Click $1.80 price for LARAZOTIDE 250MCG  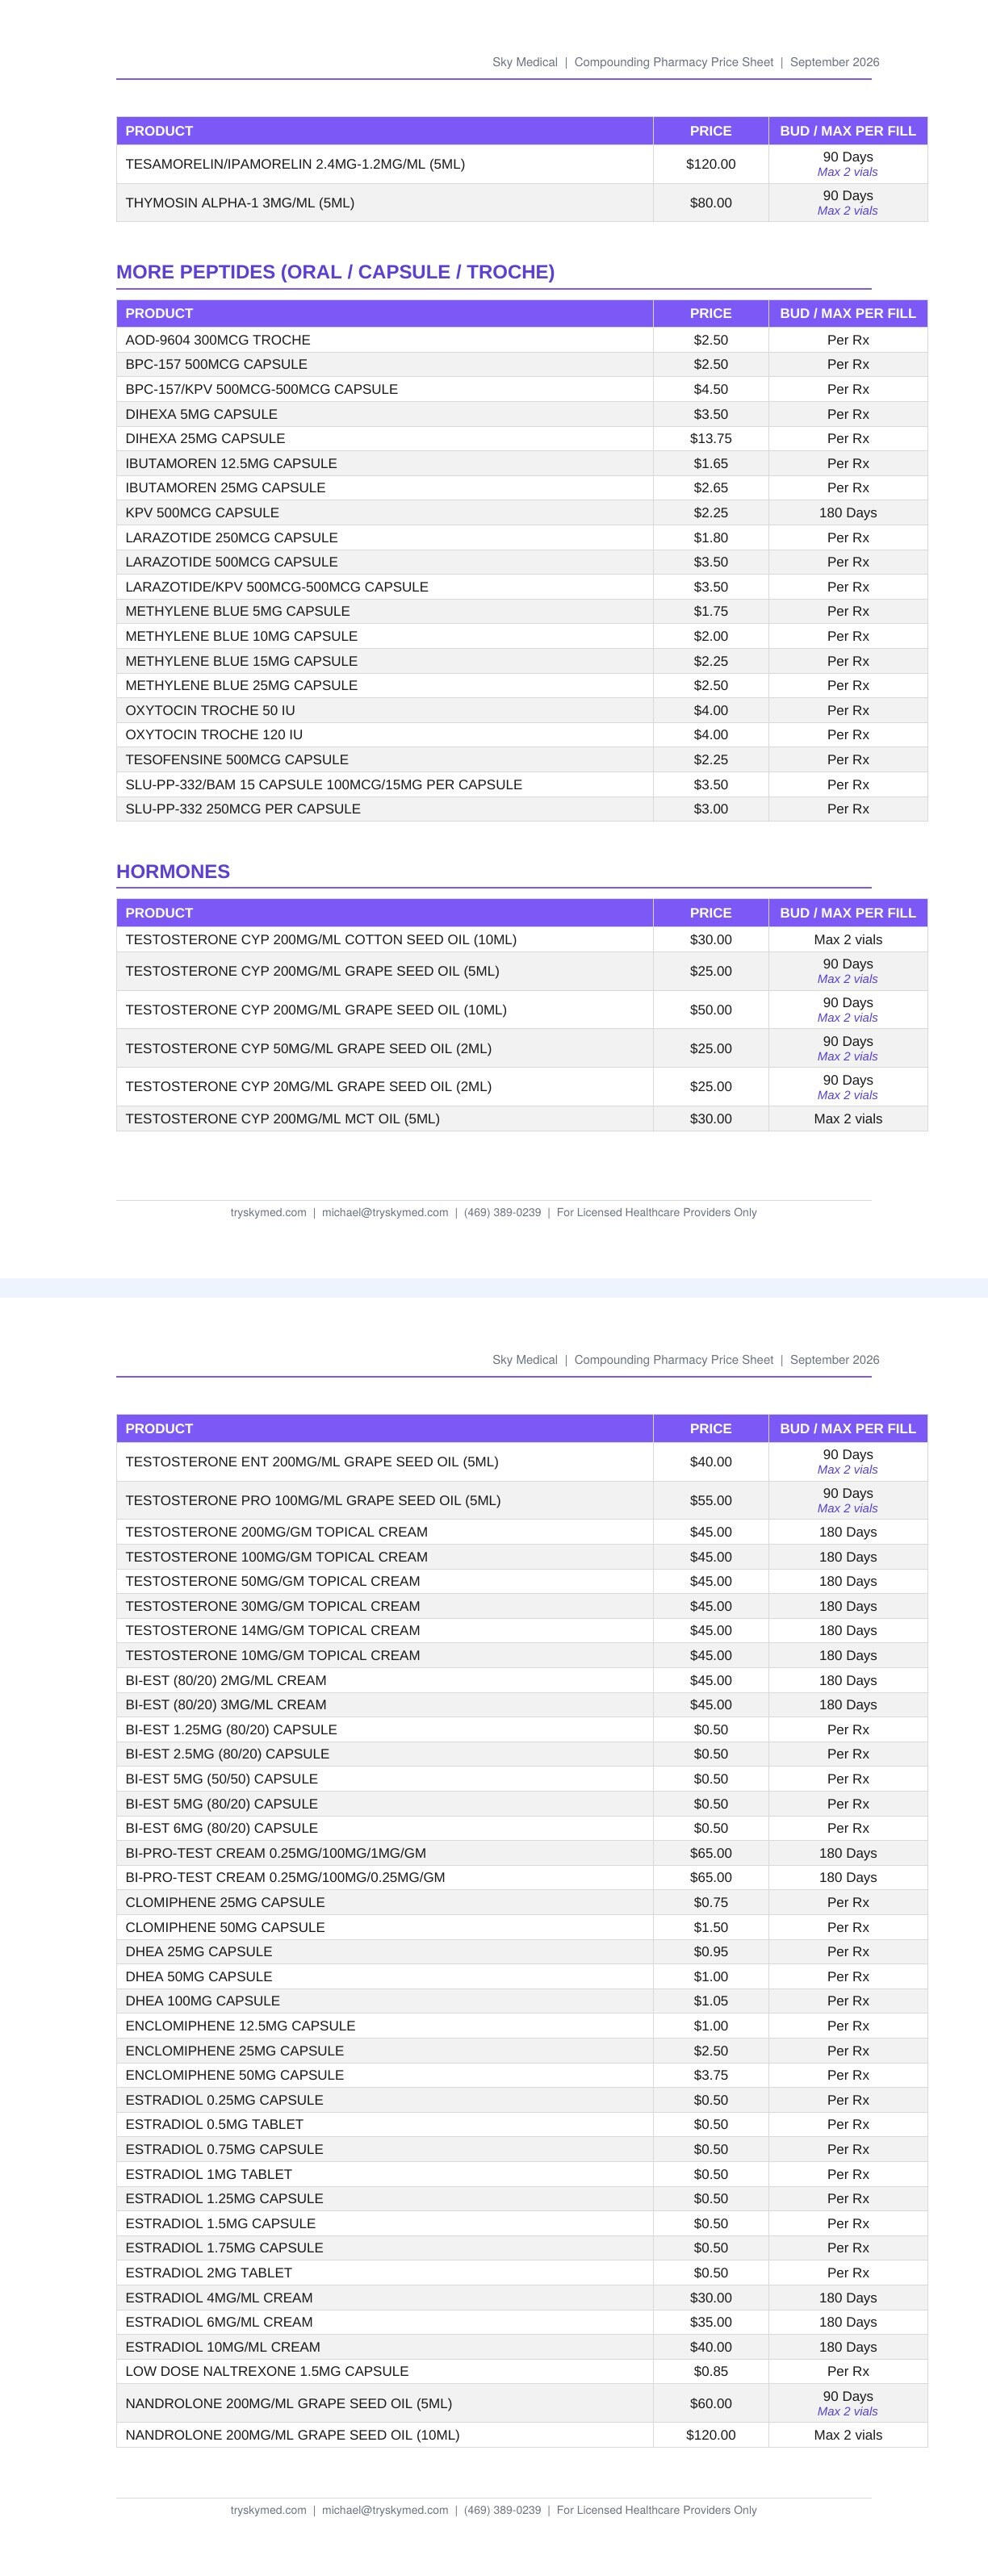click(711, 538)
